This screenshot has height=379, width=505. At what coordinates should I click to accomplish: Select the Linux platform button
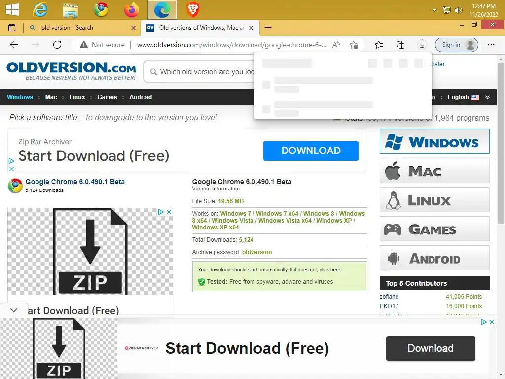click(434, 200)
